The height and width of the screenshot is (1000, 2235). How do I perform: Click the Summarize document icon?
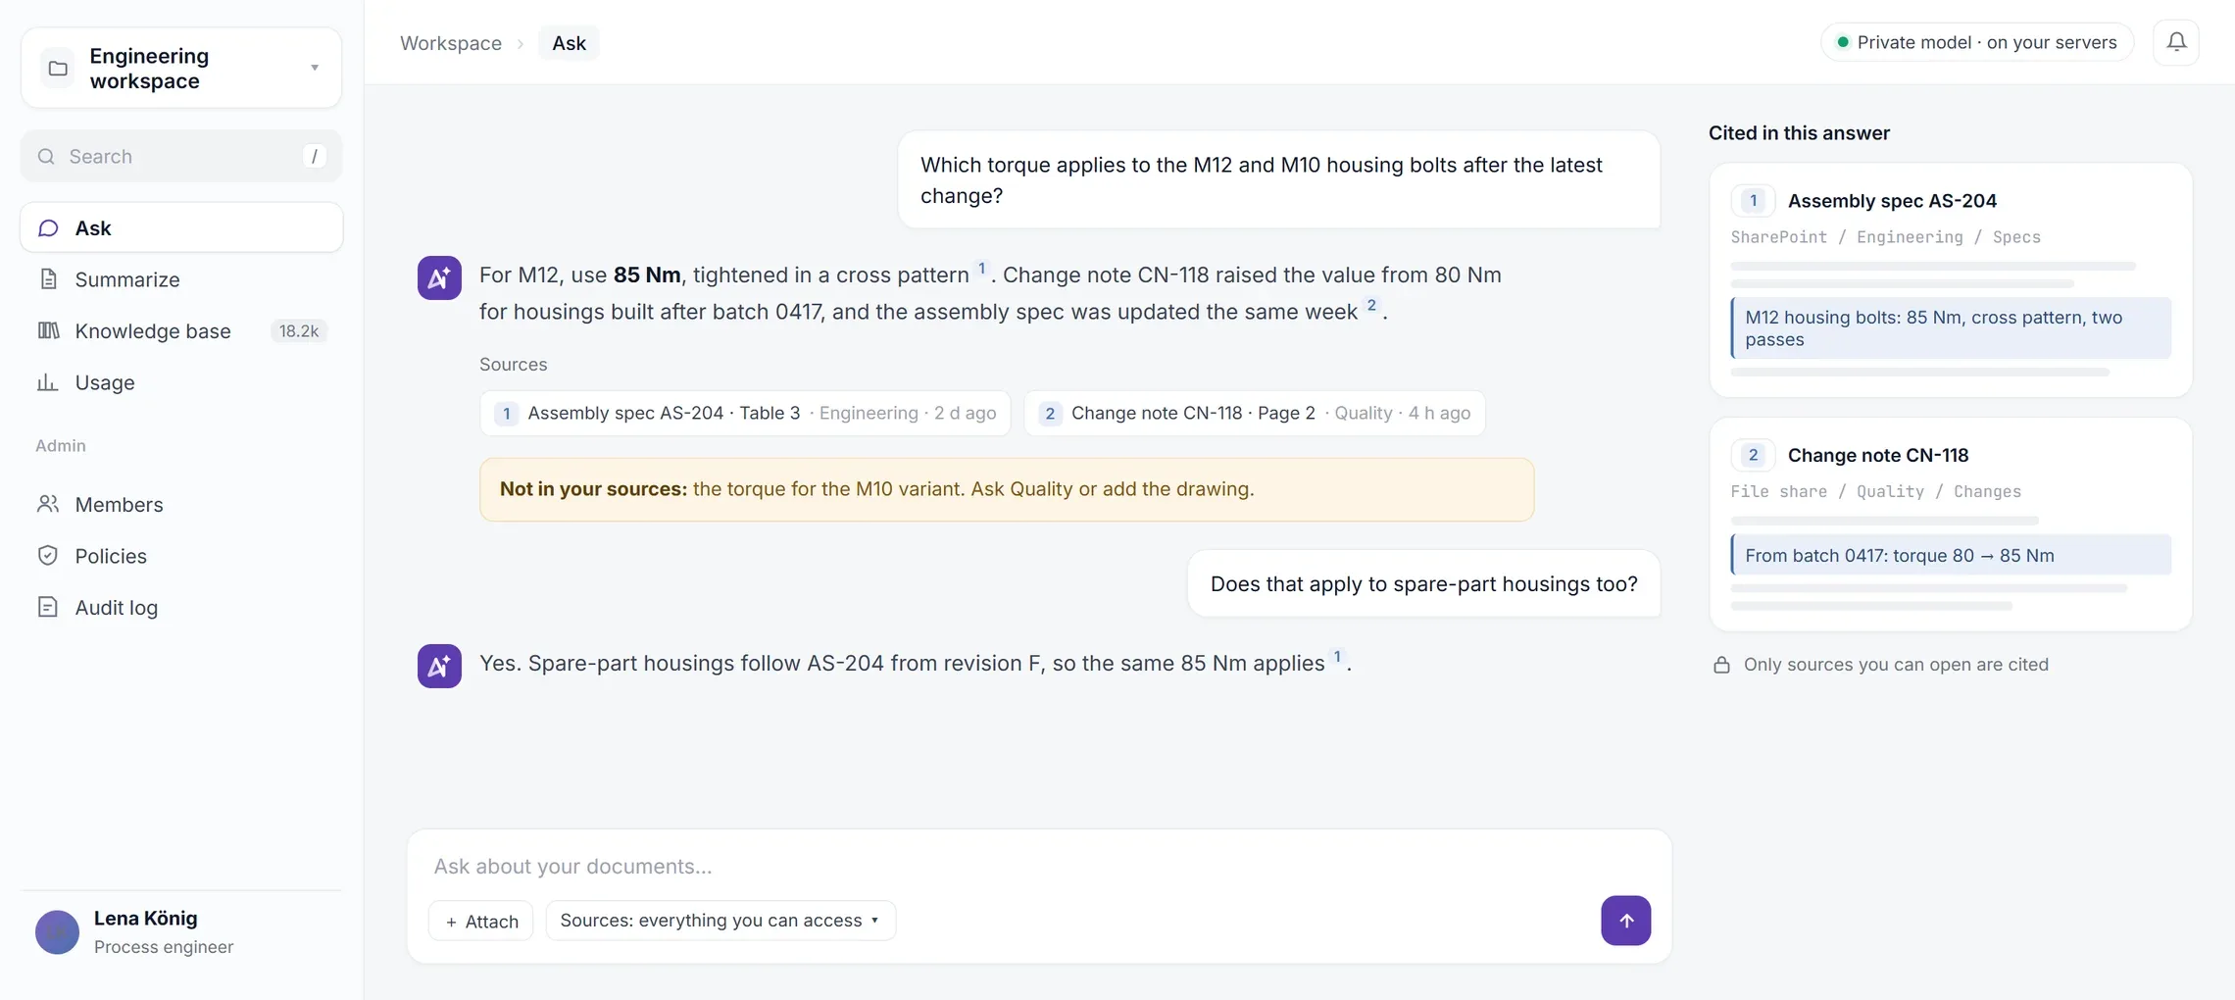click(48, 279)
